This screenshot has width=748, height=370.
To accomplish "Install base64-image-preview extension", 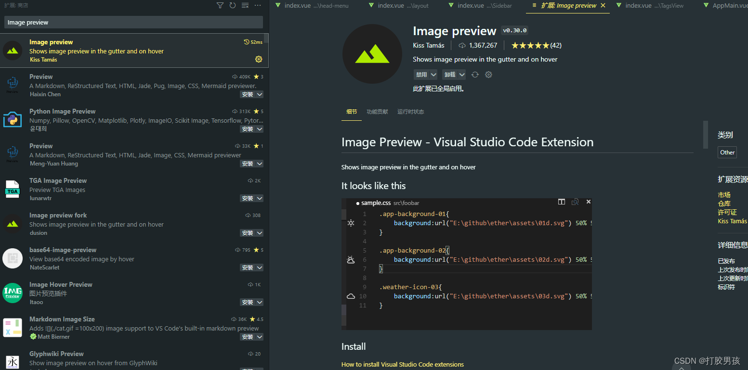I will pyautogui.click(x=247, y=268).
